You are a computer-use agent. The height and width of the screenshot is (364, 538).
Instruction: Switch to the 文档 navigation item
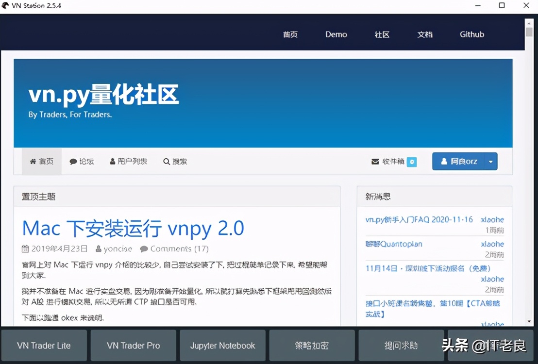[425, 34]
